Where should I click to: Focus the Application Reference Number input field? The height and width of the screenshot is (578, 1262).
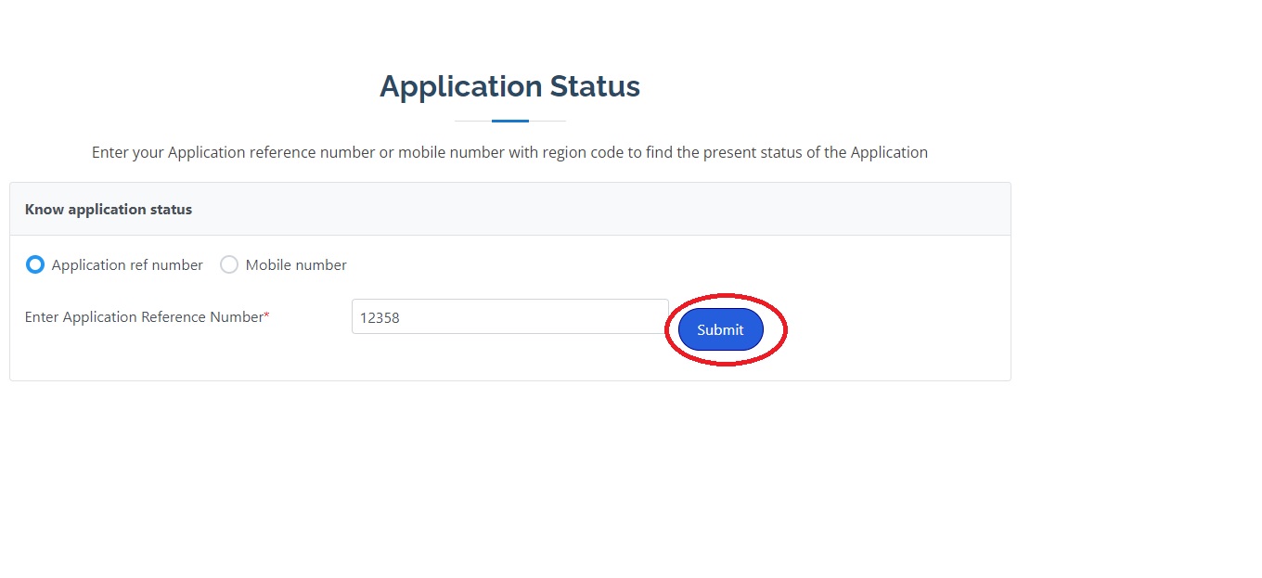tap(509, 316)
